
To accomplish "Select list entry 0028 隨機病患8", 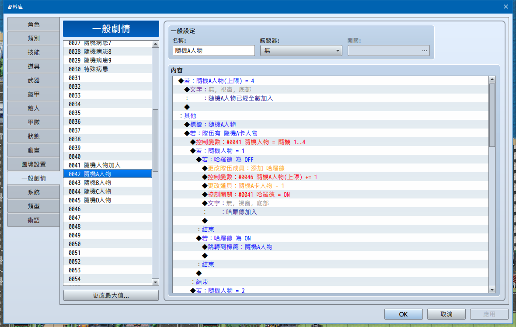I will pyautogui.click(x=108, y=52).
